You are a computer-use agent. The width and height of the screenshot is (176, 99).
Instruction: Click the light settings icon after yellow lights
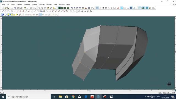20,15
